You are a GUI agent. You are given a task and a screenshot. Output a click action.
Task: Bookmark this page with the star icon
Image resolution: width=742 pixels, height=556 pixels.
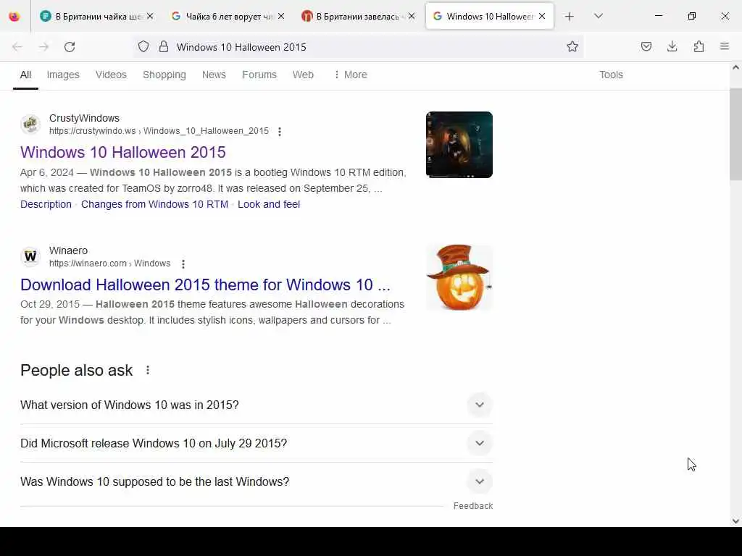[x=572, y=47]
